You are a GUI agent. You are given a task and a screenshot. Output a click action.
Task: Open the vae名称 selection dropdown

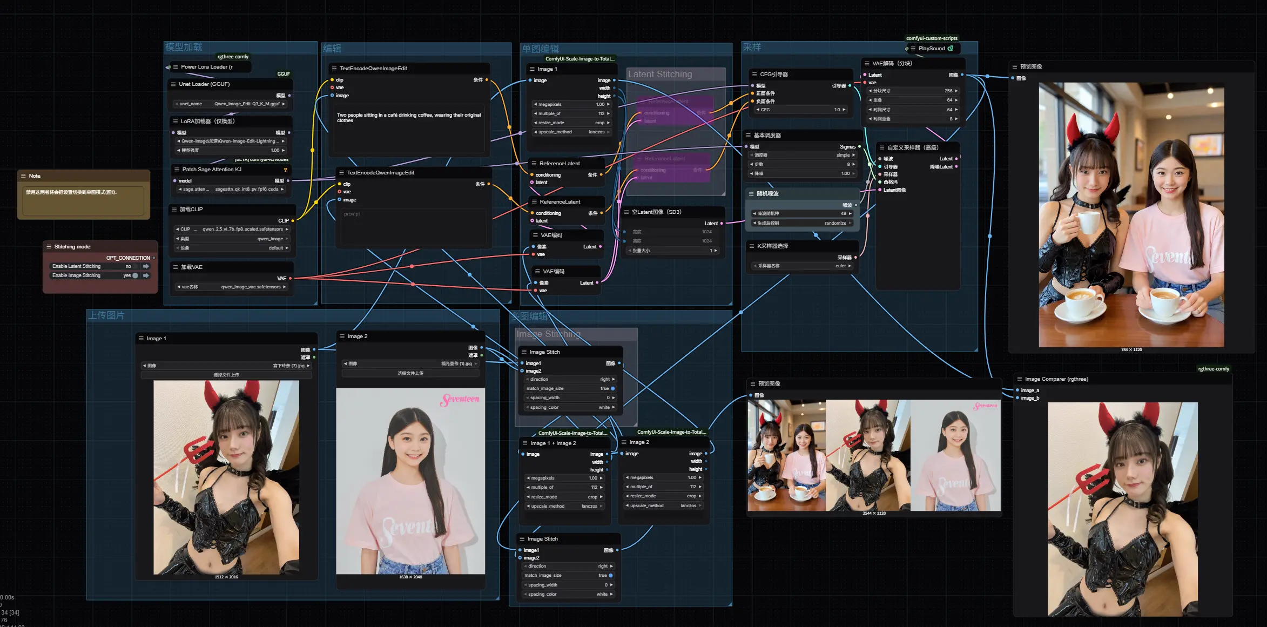coord(231,287)
